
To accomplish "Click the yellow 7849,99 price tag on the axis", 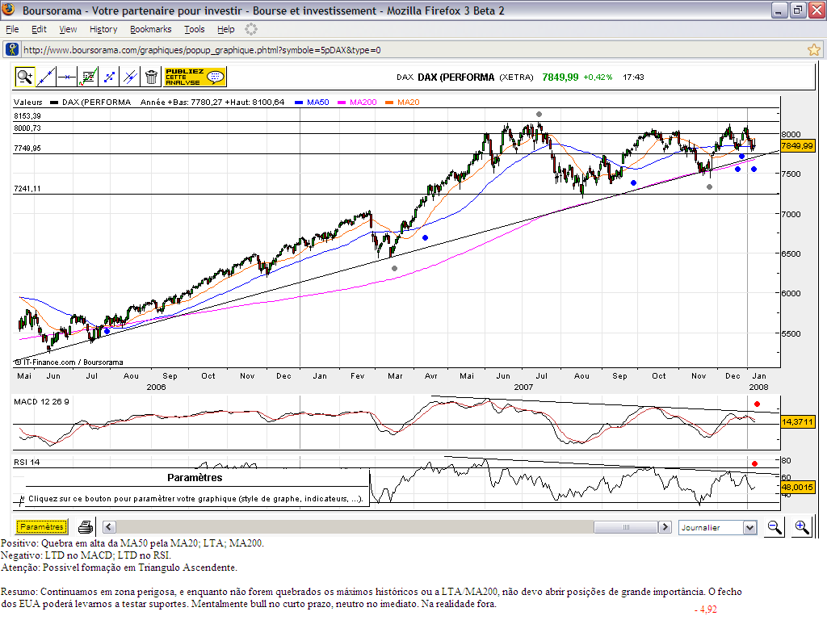I will coord(797,145).
